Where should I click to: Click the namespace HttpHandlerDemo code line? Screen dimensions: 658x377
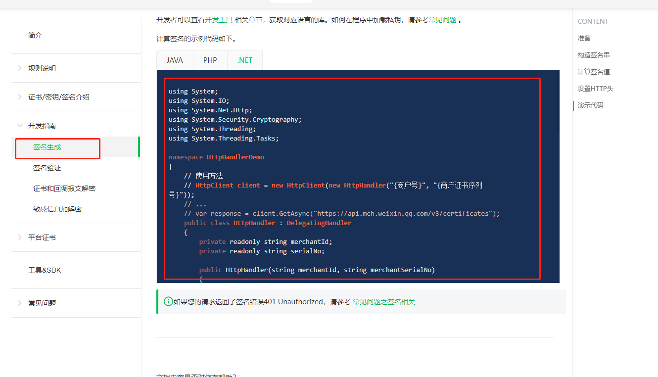(x=216, y=157)
